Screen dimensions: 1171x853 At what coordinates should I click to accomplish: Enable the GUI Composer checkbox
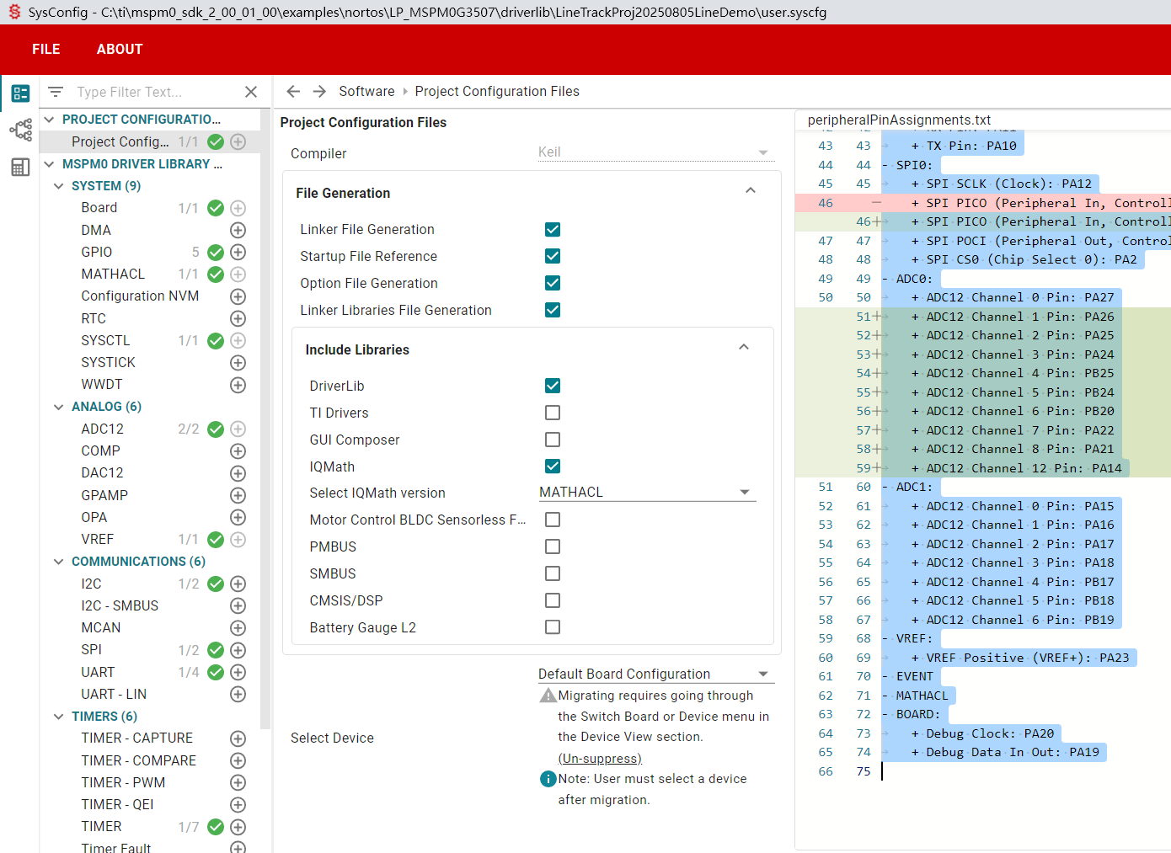553,440
